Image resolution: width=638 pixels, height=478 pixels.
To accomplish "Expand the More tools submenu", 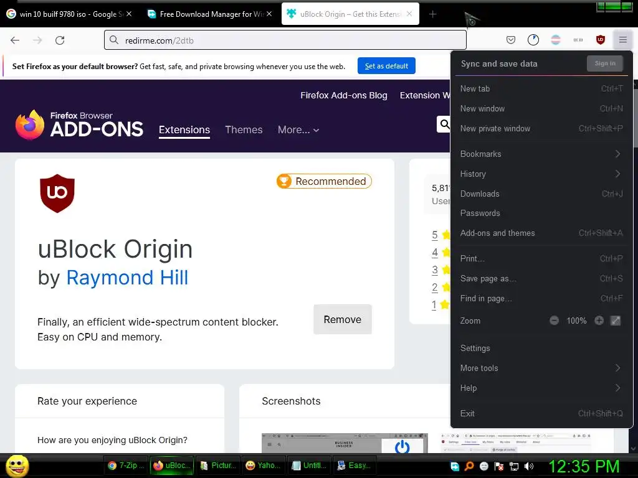I will 541,368.
